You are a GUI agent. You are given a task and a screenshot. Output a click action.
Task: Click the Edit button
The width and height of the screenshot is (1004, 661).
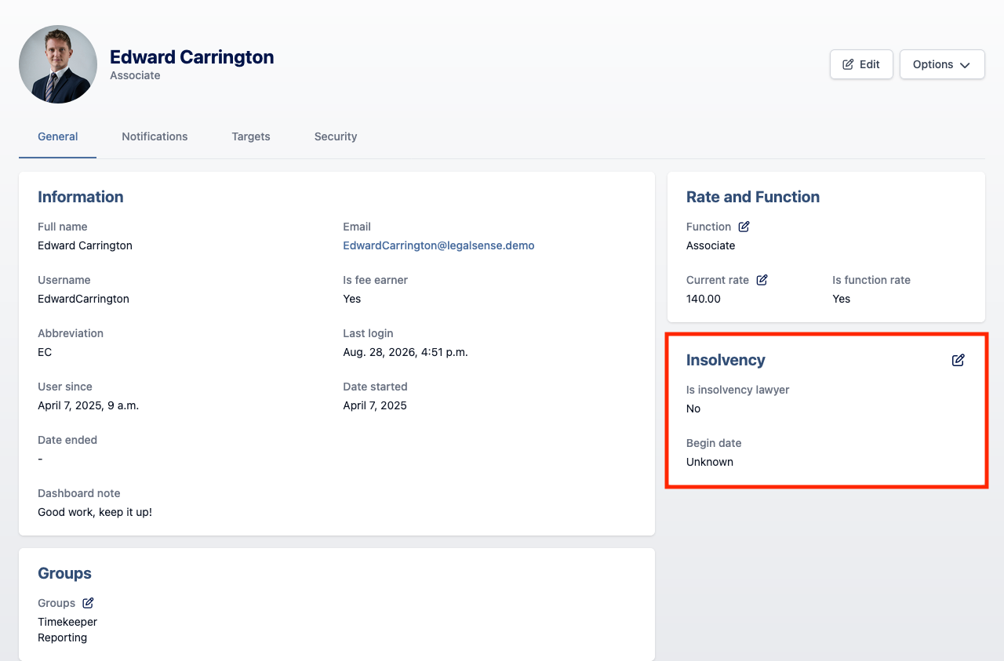[x=861, y=64]
